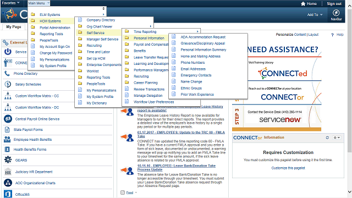This screenshot has width=352, height=198.
Task: Click the Customize this pagelet link
Action: tap(288, 168)
